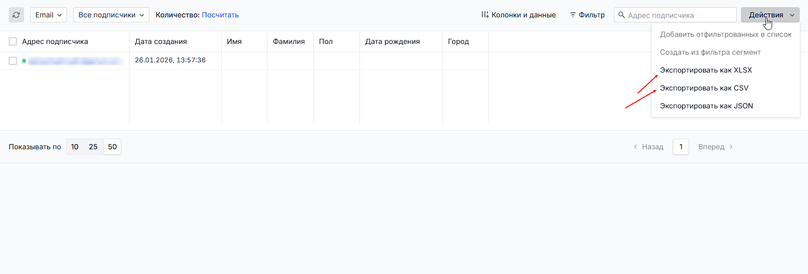Click the refresh icon button

pos(16,15)
